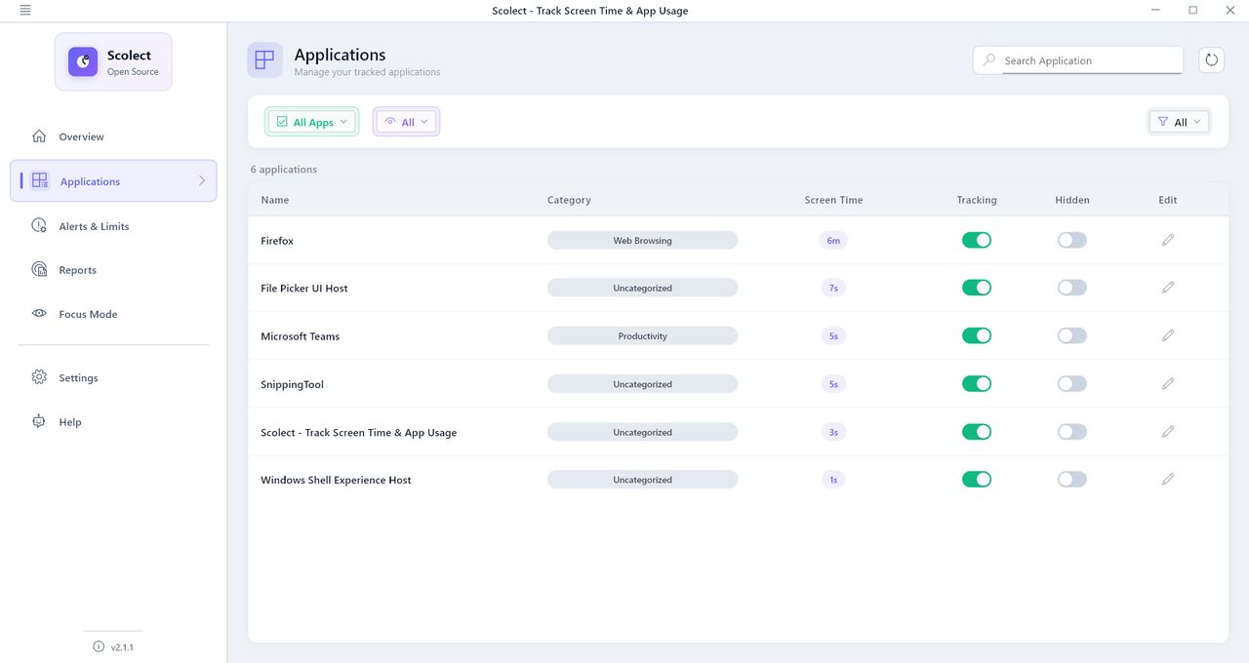Click the 6 applications count text
The width and height of the screenshot is (1249, 663).
pos(284,170)
